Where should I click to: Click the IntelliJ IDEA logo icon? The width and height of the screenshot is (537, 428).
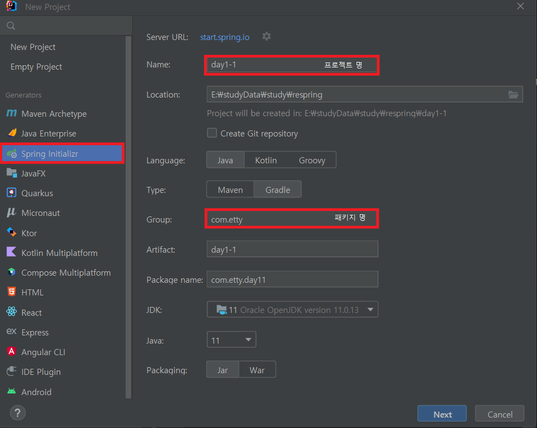click(12, 6)
